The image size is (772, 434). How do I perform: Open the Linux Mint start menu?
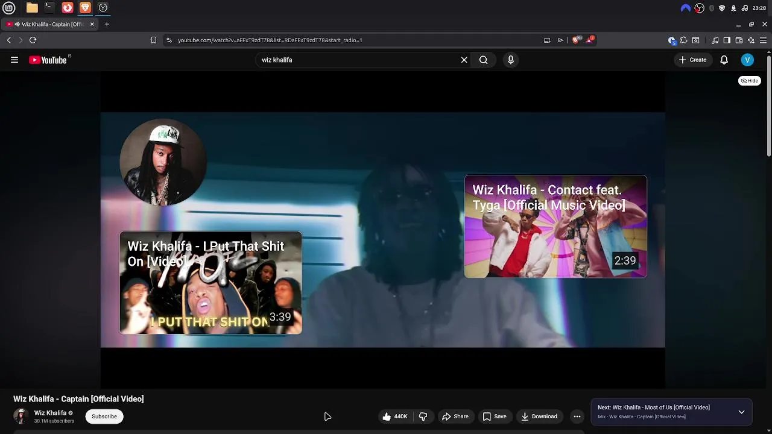(9, 8)
